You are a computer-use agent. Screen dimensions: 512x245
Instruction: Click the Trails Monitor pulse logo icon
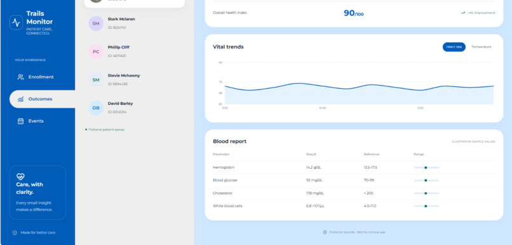(x=16, y=22)
